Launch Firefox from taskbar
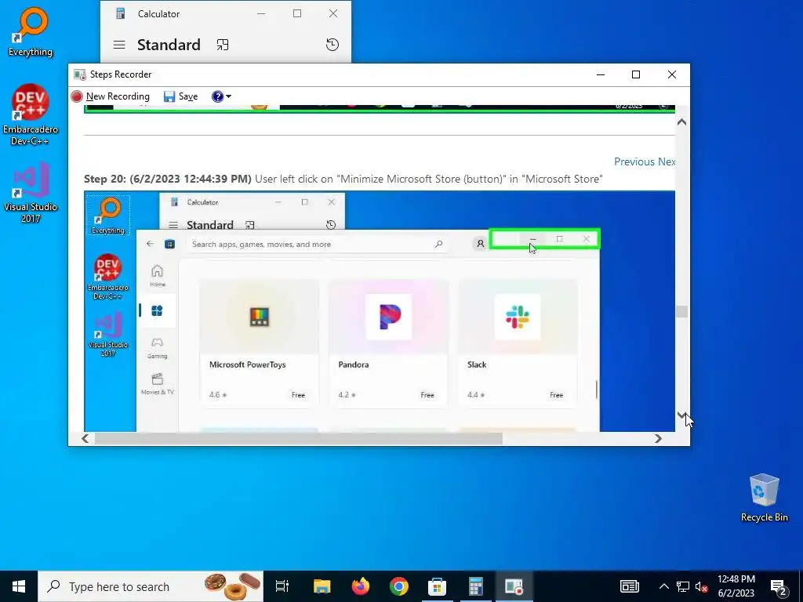Screen dimensions: 803x602 point(361,586)
